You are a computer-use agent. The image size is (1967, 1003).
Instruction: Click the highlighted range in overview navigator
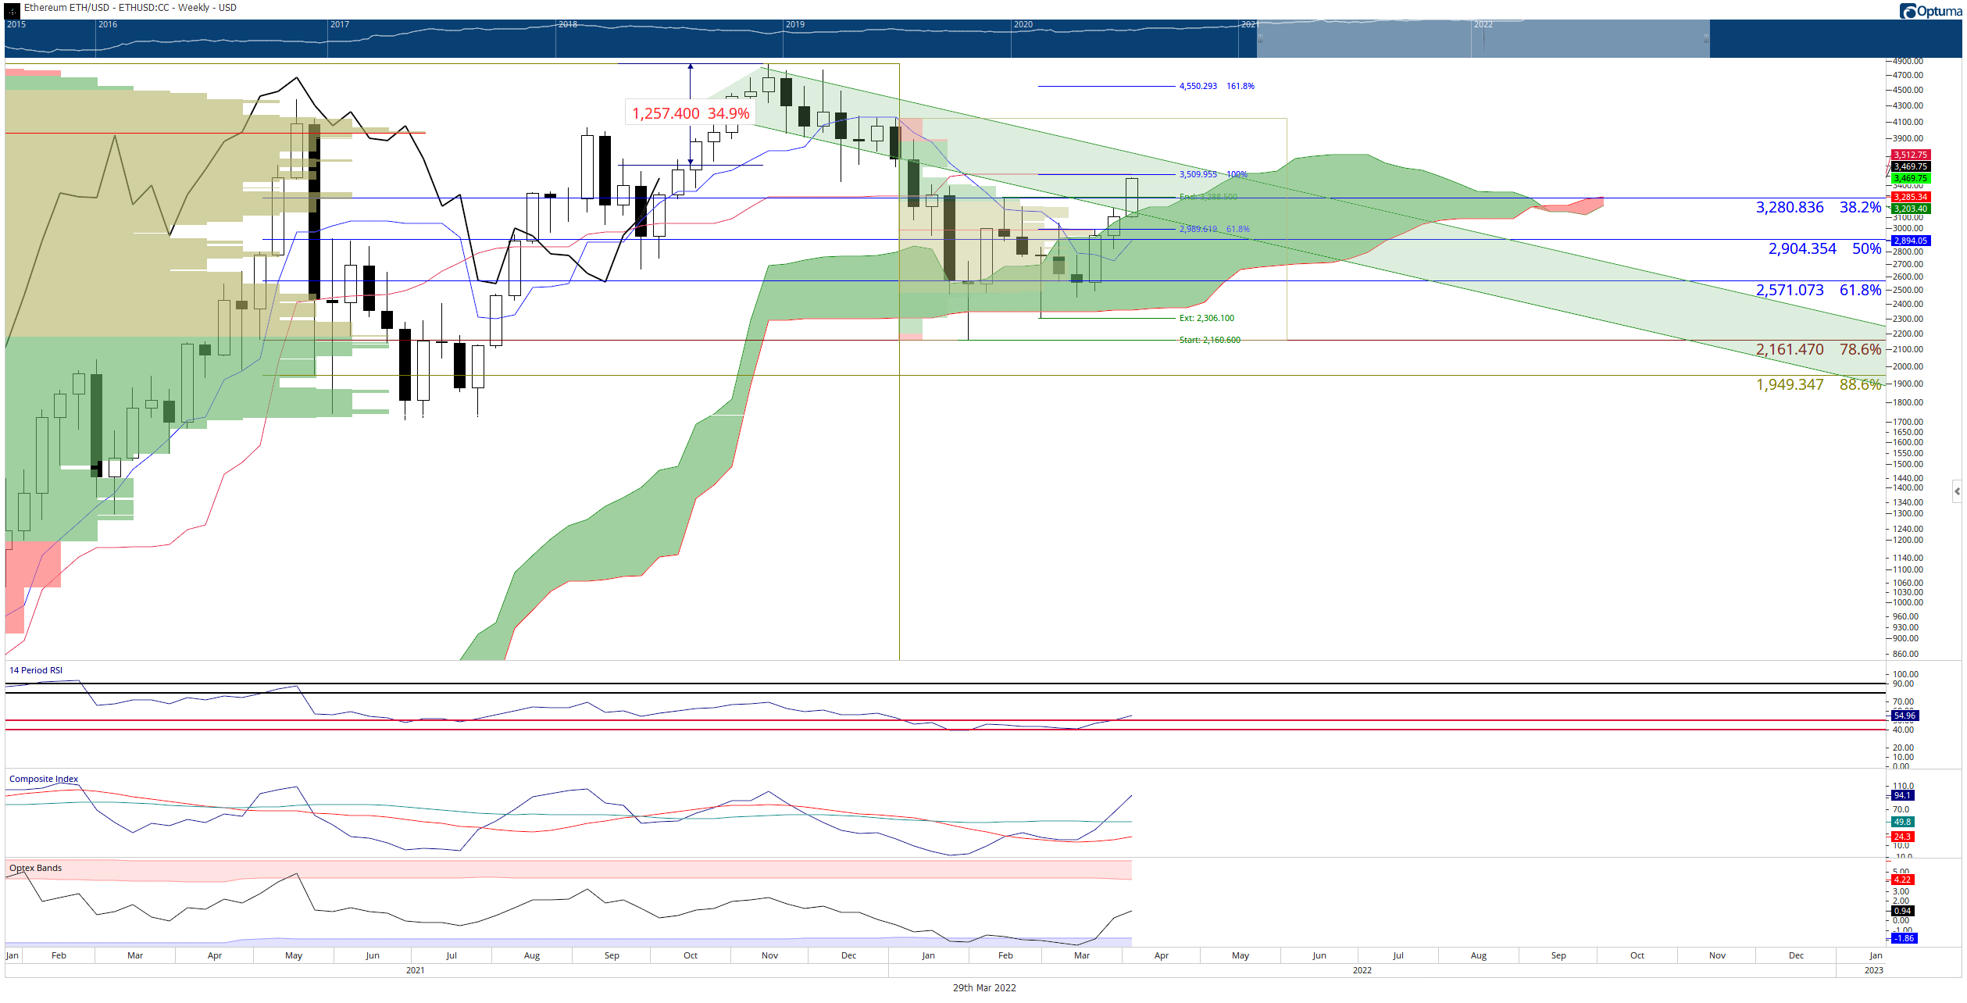1483,38
